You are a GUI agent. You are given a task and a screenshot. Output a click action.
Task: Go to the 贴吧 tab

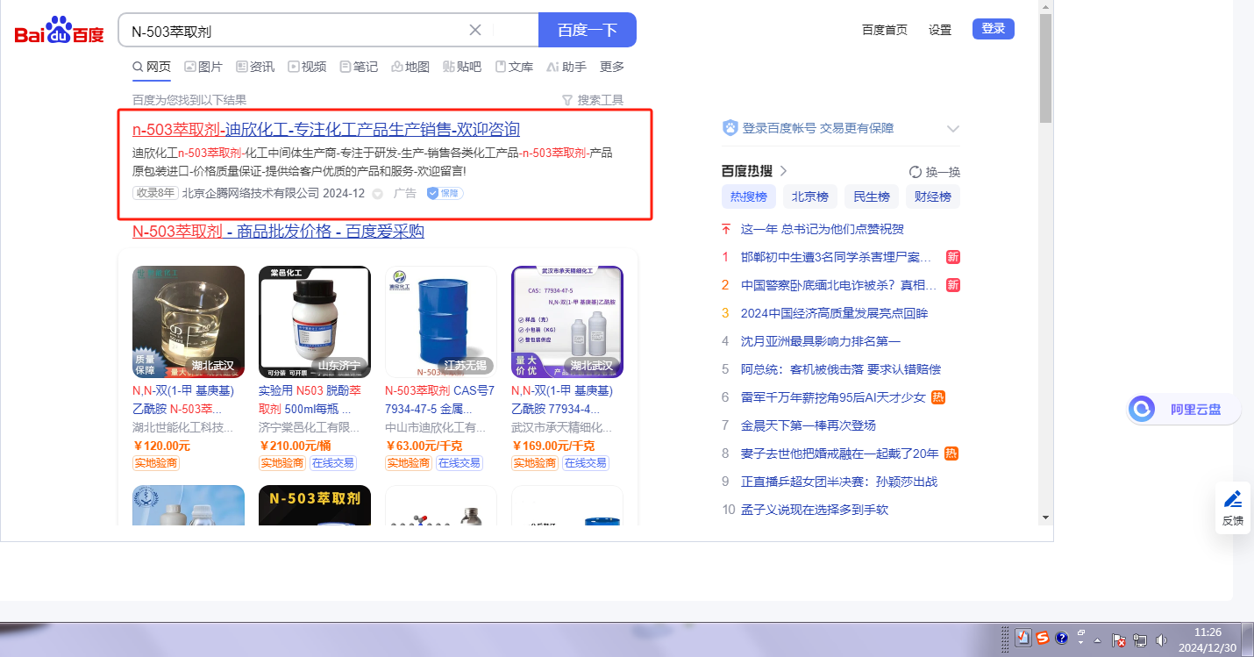pos(462,67)
